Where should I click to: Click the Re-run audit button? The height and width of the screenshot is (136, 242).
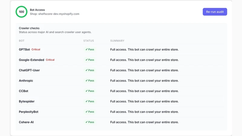click(215, 12)
